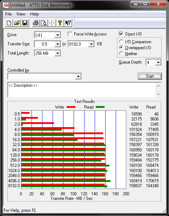Viewport: 169px width, 216px height.
Task: Save results with the floppy disk icon
Action: pyautogui.click(x=25, y=23)
